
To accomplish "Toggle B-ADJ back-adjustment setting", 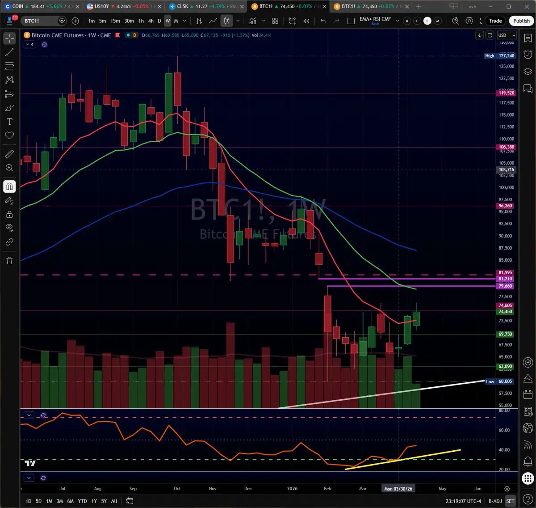I will pyautogui.click(x=495, y=501).
